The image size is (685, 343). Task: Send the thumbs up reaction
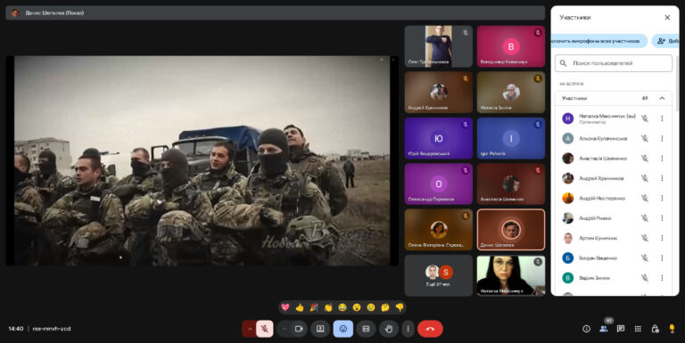click(300, 307)
